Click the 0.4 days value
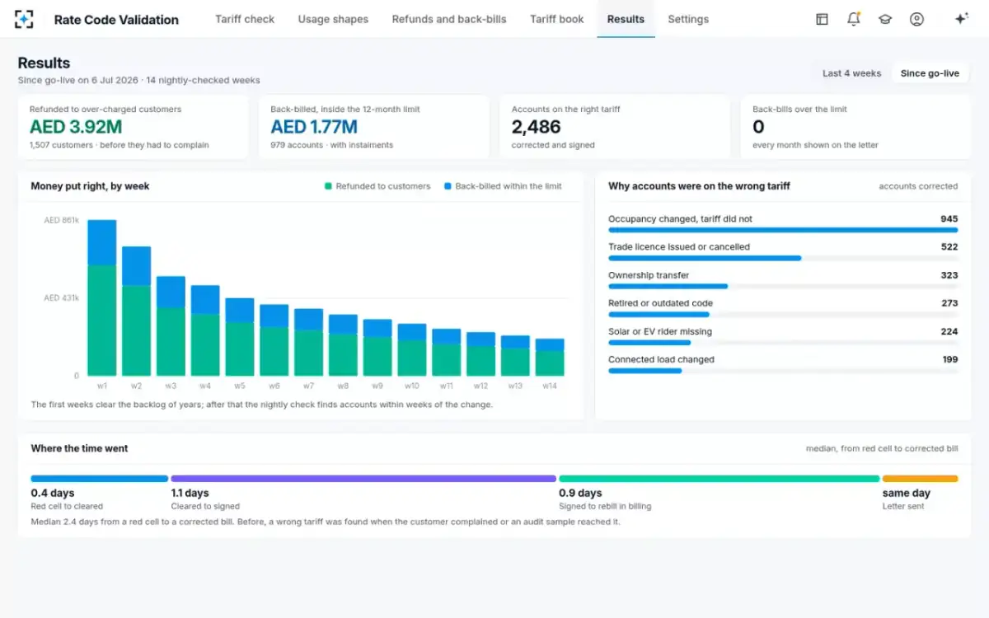 (53, 494)
